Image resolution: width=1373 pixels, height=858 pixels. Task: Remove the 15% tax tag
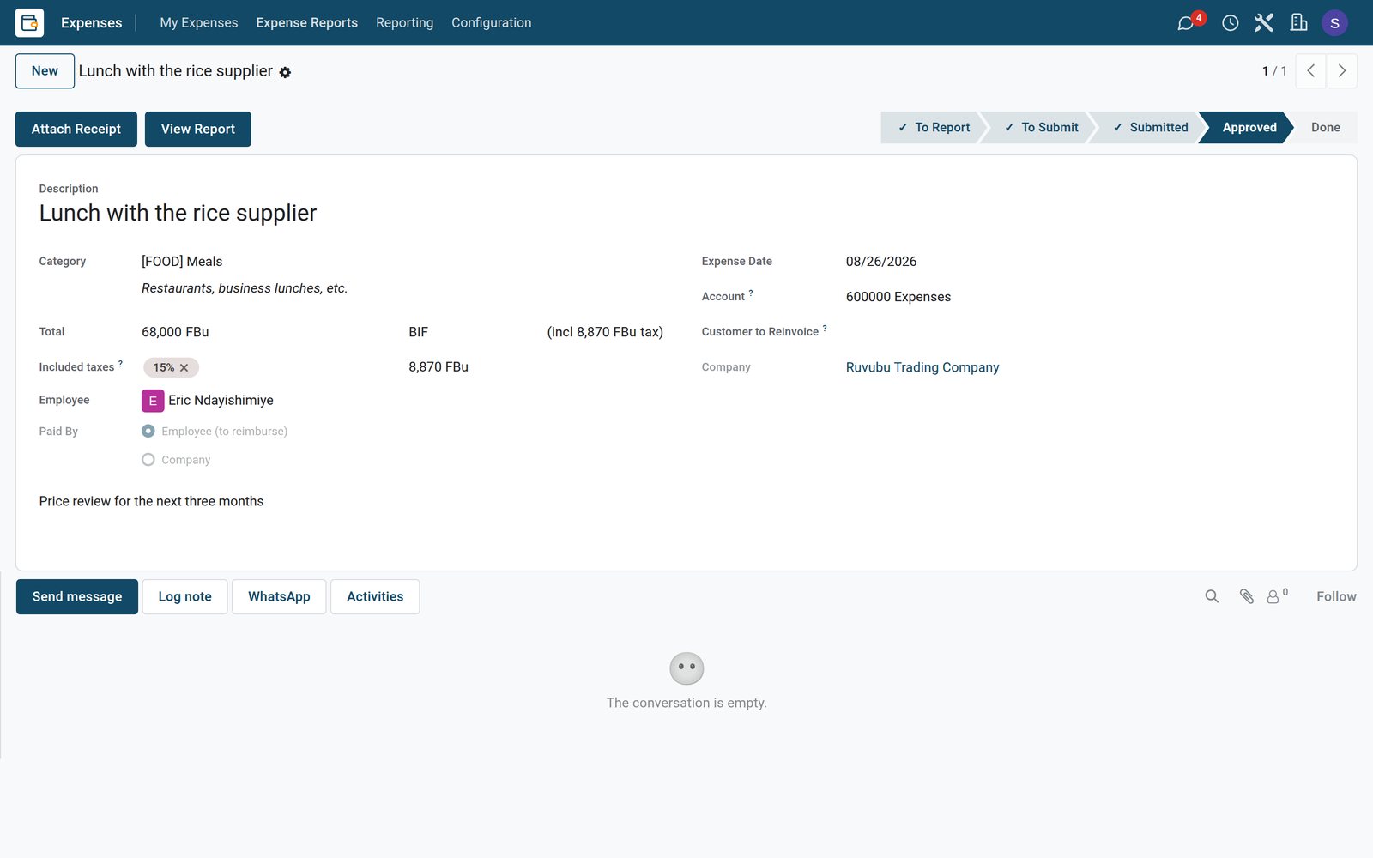tap(184, 367)
